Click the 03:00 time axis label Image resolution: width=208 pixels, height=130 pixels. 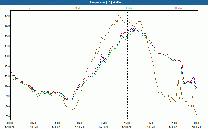pyautogui.click(x=34, y=123)
